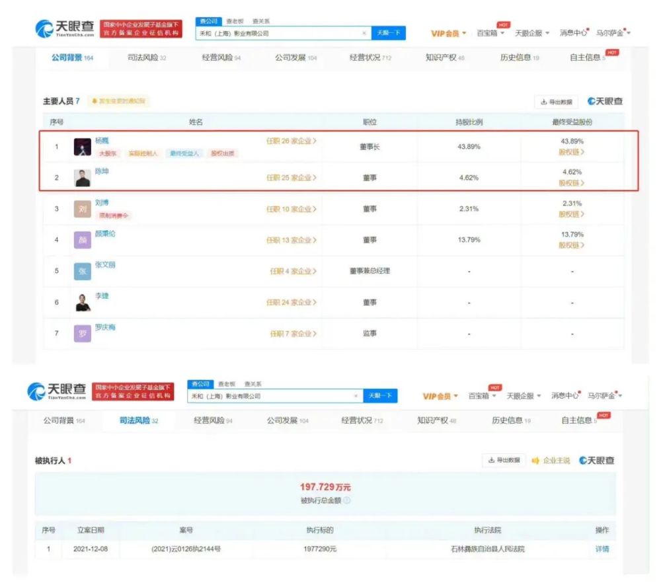The width and height of the screenshot is (661, 587).
Task: Open 马尔萨金 user menu above 主要人员 table
Action: coord(613,33)
